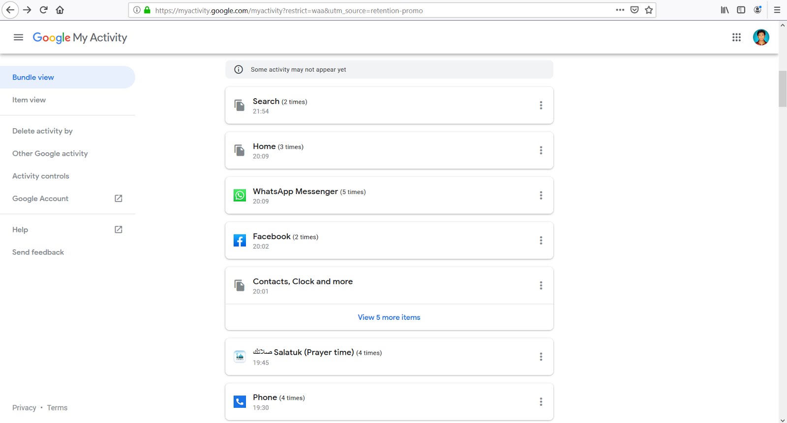Open Salatuk (Prayer time) bundle title
Viewport: 787px width, 423px height.
point(317,352)
